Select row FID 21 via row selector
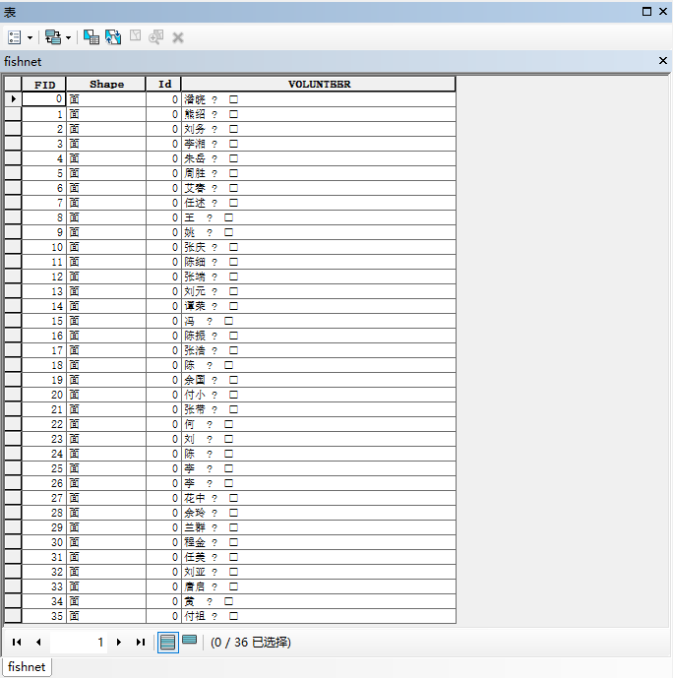 13,409
